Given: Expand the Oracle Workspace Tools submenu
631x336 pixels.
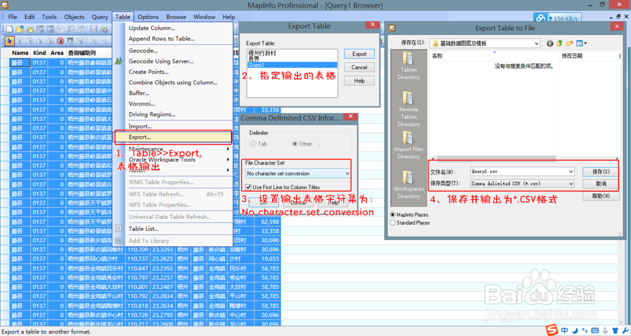Looking at the screenshot, I should point(174,159).
